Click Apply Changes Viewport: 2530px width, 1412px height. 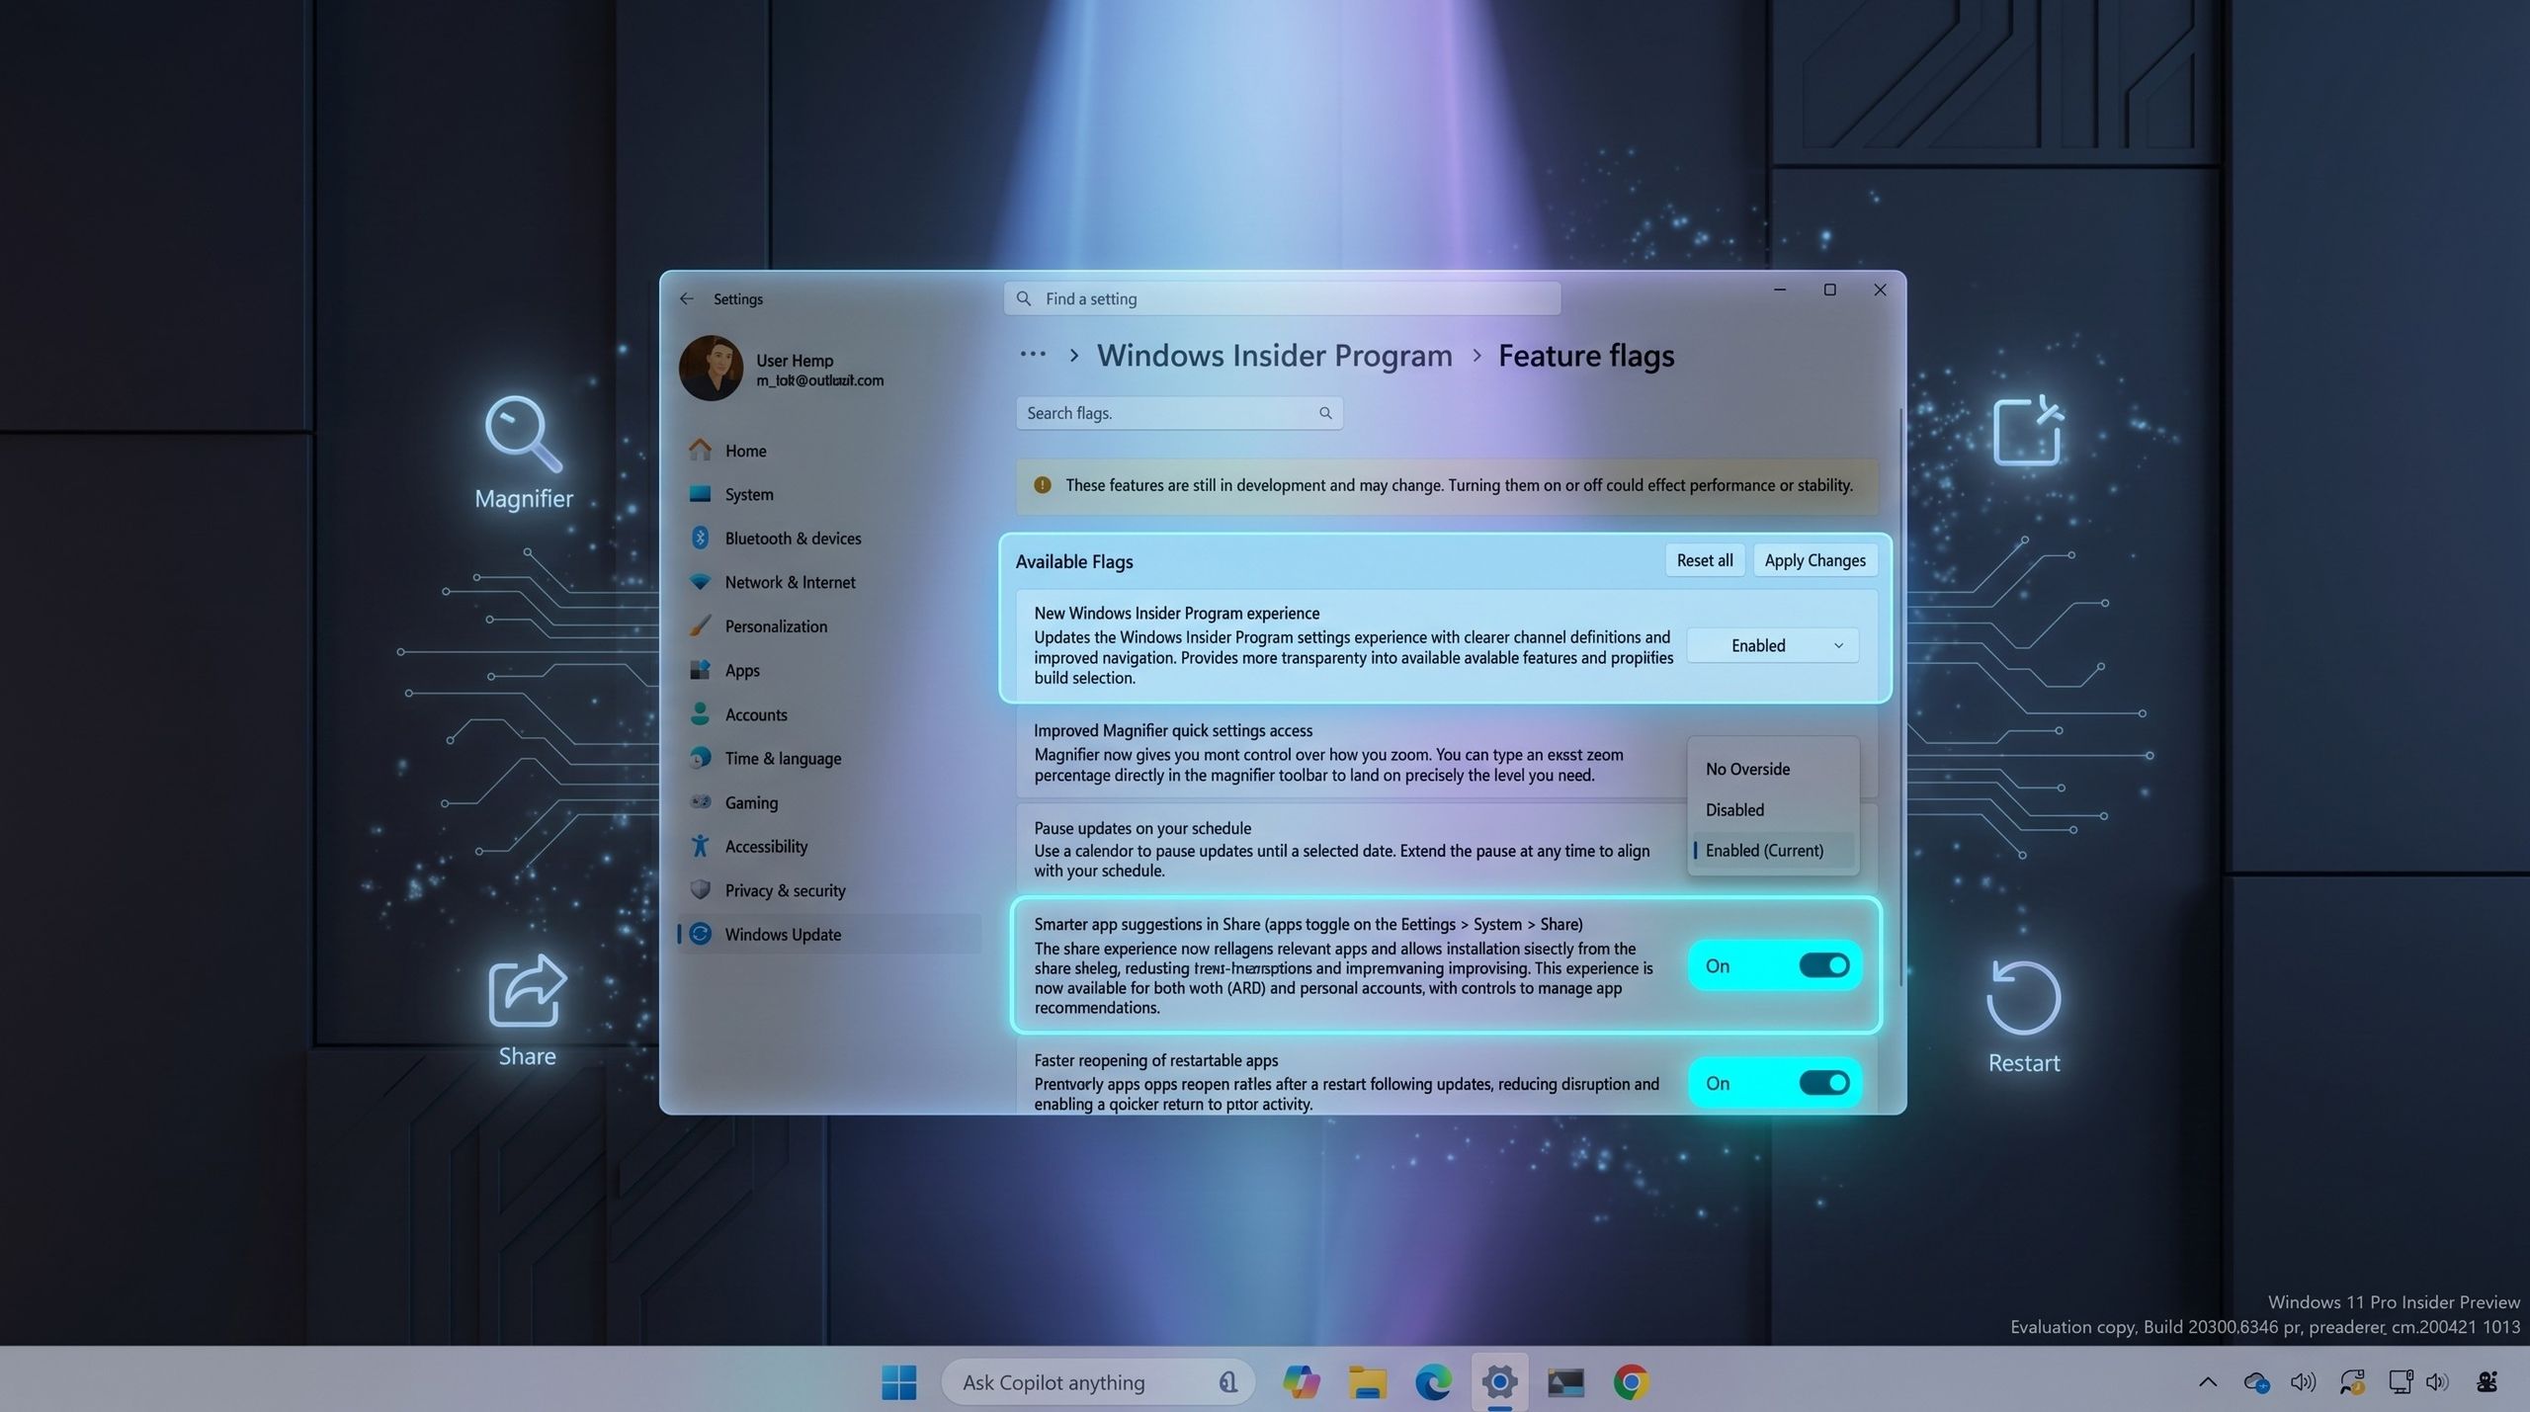pyautogui.click(x=1815, y=560)
